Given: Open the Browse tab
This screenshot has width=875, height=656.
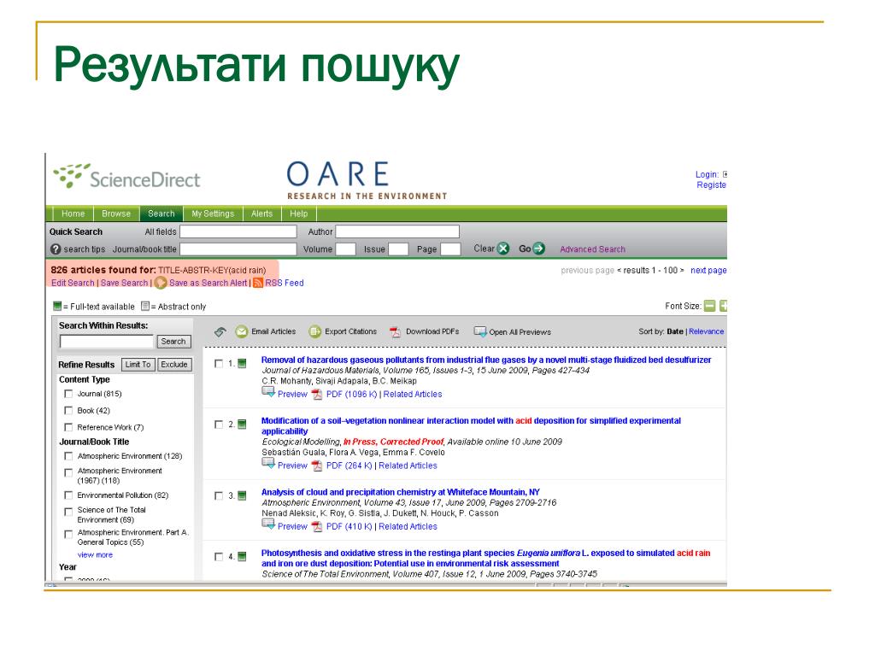Looking at the screenshot, I should (116, 214).
